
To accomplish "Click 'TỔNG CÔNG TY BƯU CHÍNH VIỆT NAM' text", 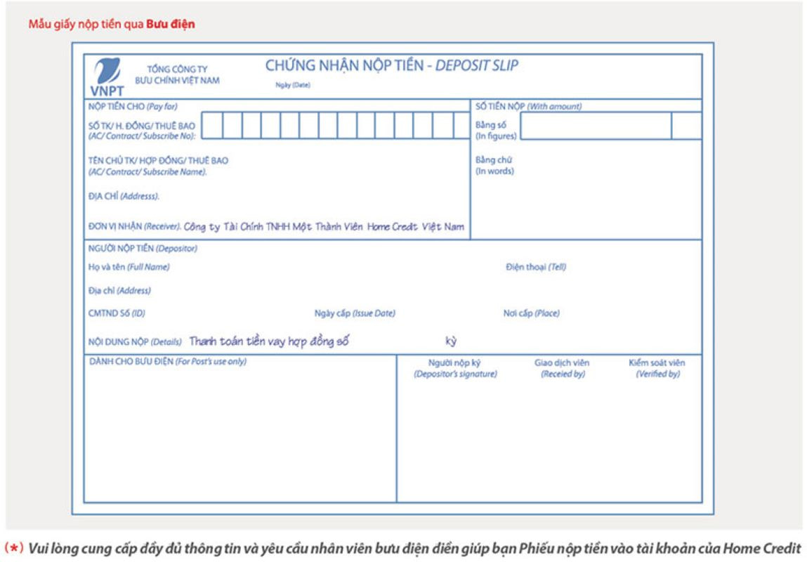I will (x=177, y=74).
